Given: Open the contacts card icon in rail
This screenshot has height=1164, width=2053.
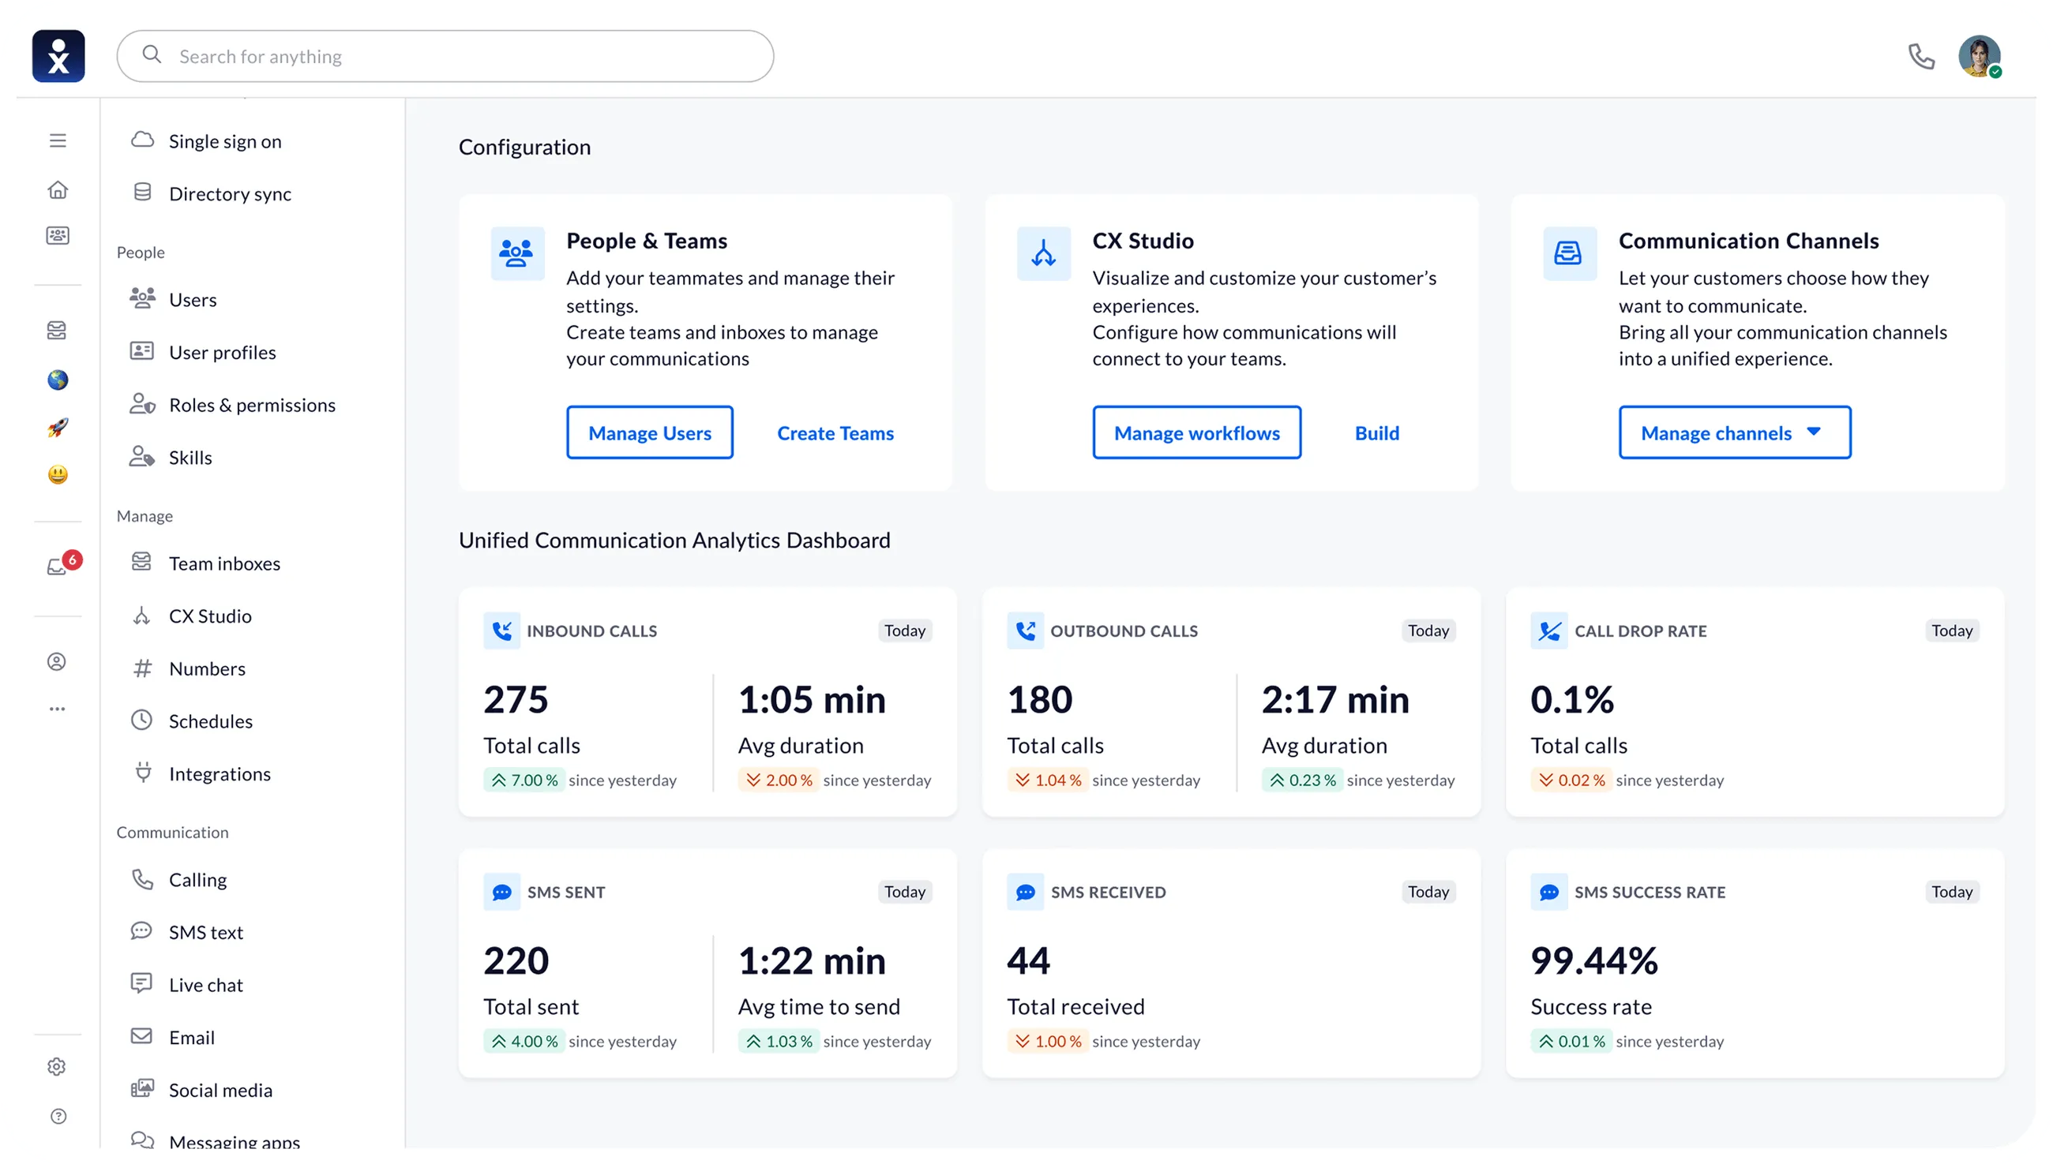Looking at the screenshot, I should (58, 235).
